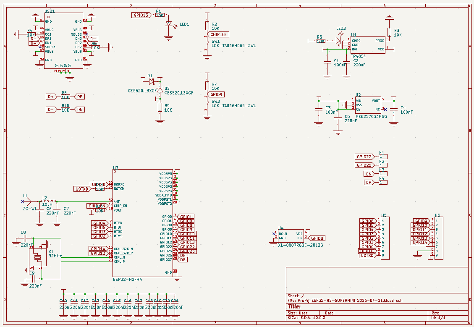Select the U4 XL-0807RGBC-2812B LED component
Viewport: 474px width, 327px height.
(x=291, y=236)
